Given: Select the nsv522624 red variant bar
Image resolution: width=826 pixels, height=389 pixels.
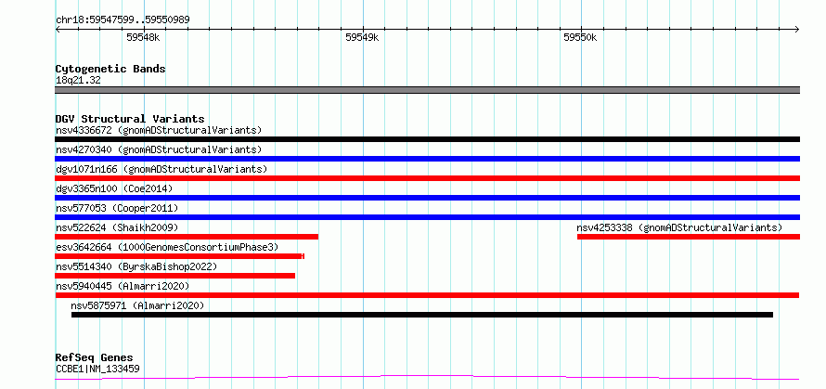Looking at the screenshot, I should point(187,237).
